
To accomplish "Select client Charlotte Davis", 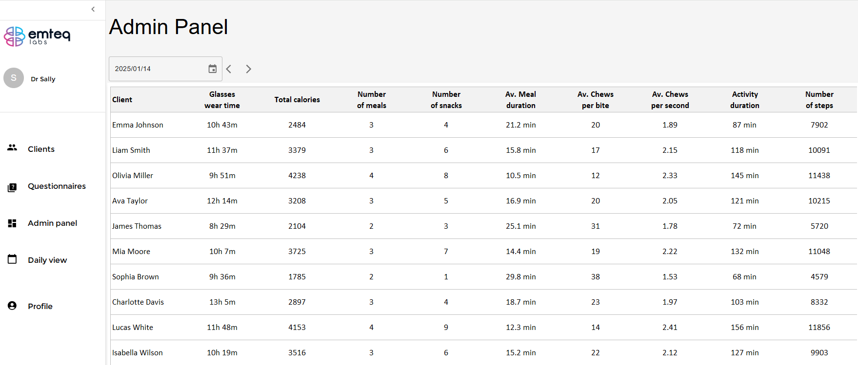I will pos(138,302).
